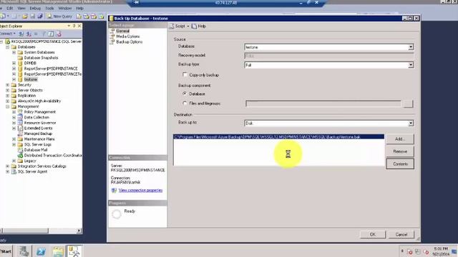Click Cancel in Back Up Database dialog
This screenshot has height=257, width=458.
(x=401, y=234)
